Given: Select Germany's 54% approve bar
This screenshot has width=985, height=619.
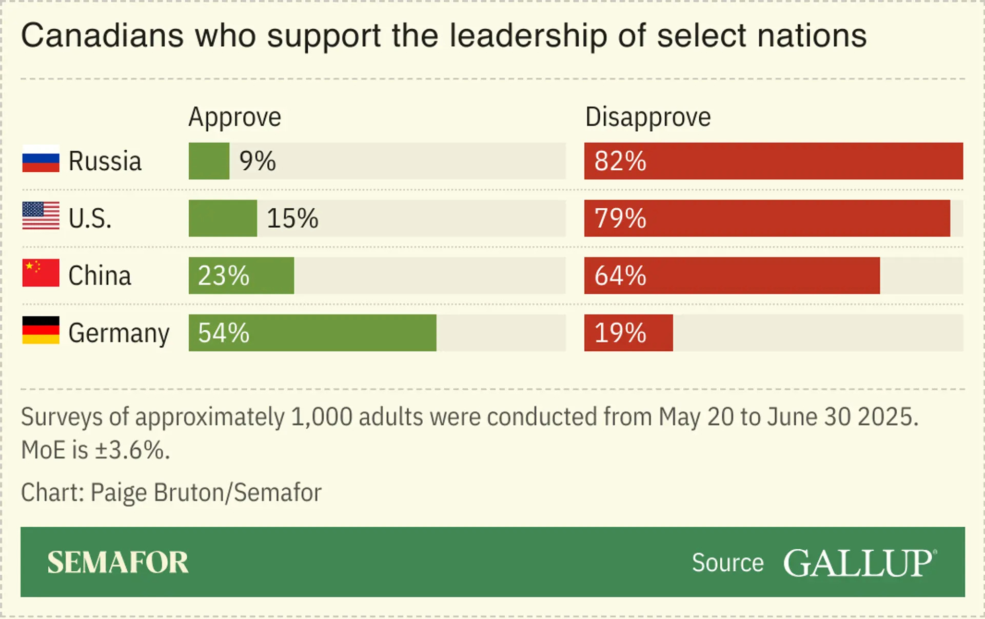Looking at the screenshot, I should [312, 333].
